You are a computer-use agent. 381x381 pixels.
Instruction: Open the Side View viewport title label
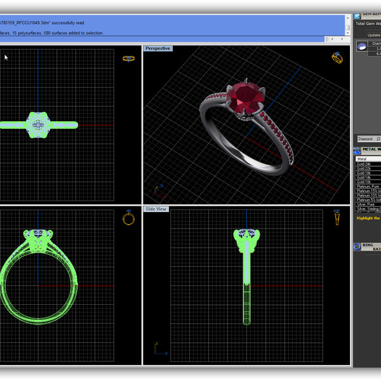[156, 209]
